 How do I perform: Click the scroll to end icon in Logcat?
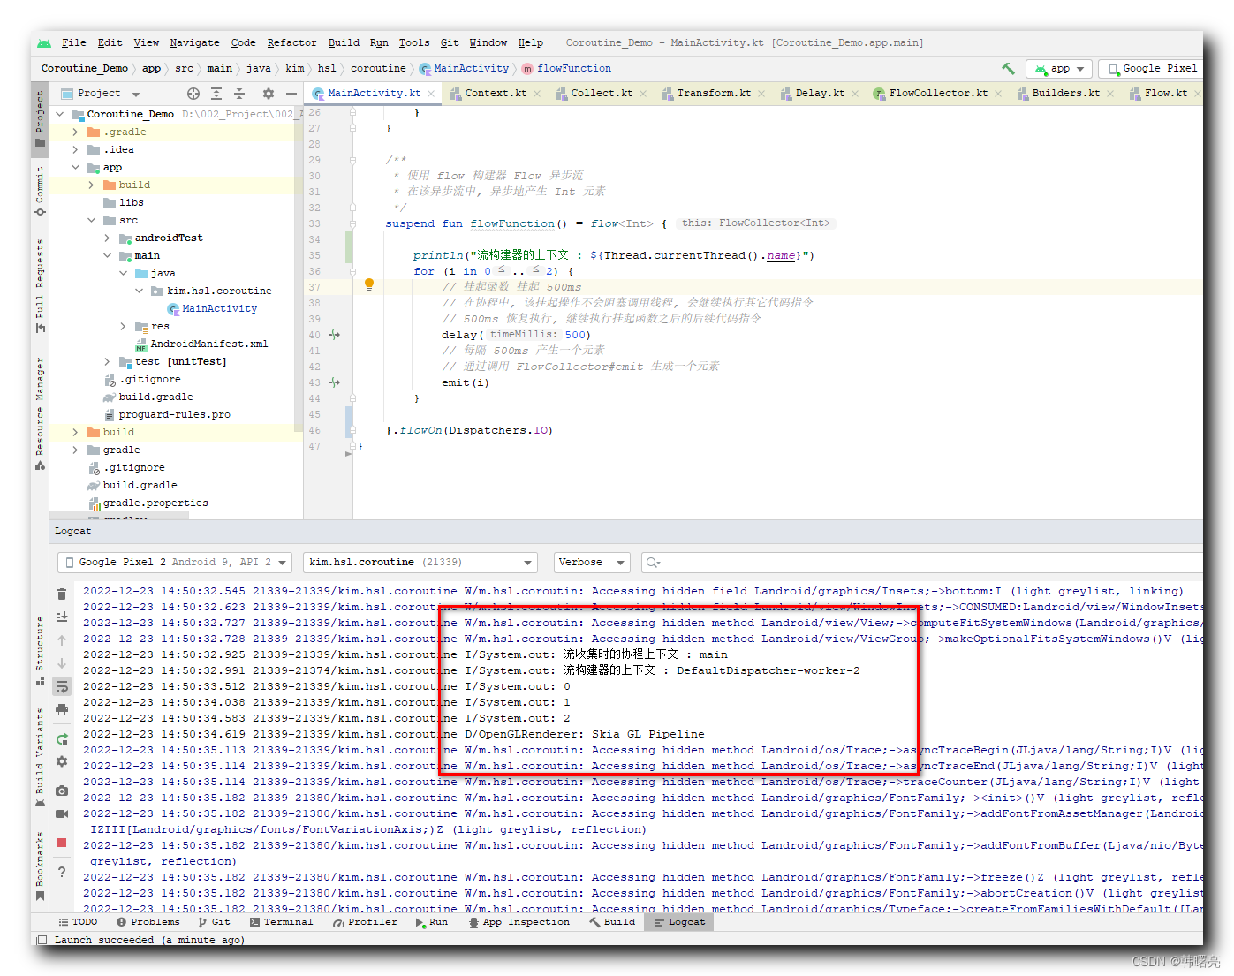tap(62, 617)
